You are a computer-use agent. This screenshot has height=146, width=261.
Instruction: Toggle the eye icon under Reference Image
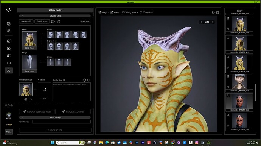pos(30,99)
